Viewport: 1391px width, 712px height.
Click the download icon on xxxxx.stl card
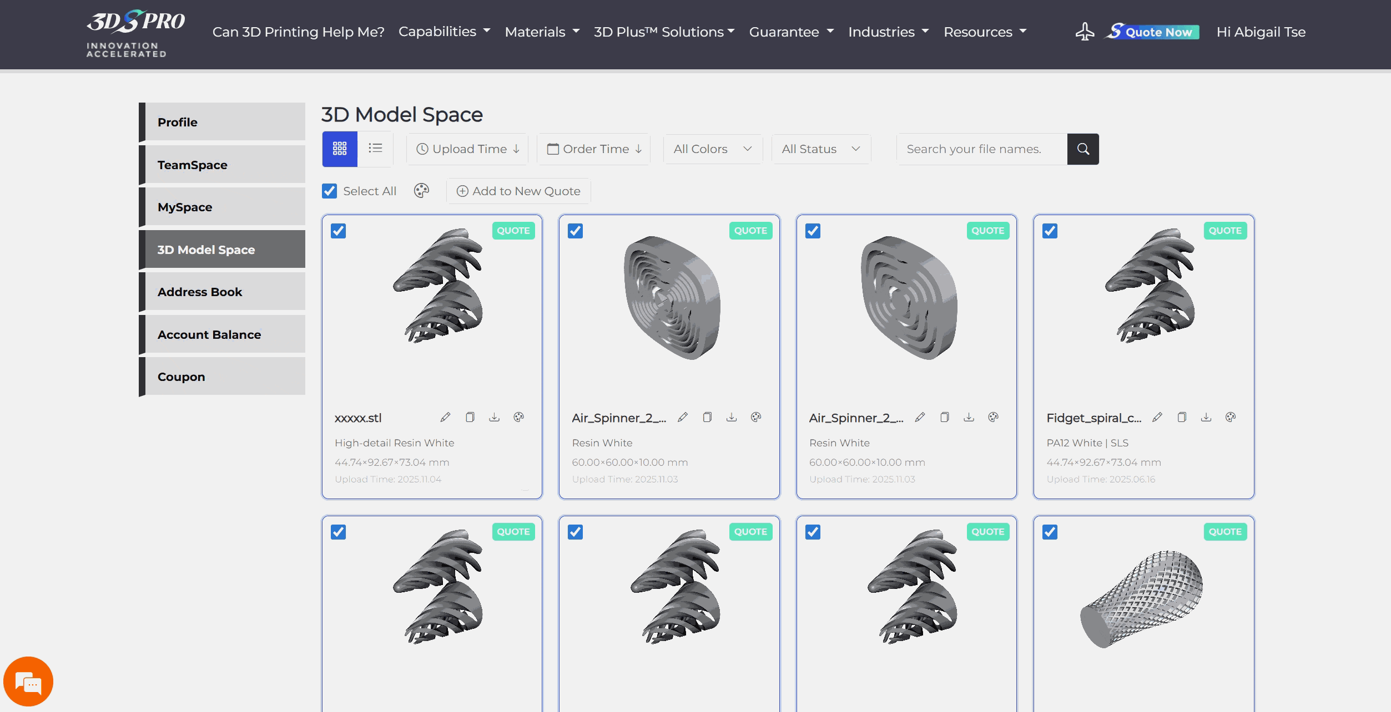tap(494, 417)
